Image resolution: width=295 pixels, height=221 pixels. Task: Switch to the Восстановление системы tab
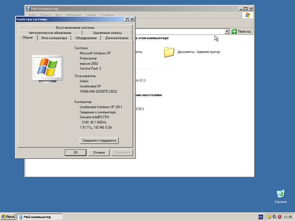tap(75, 27)
